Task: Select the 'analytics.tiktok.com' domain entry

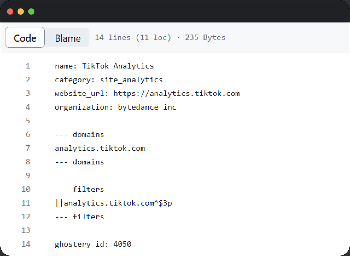Action: [100, 148]
